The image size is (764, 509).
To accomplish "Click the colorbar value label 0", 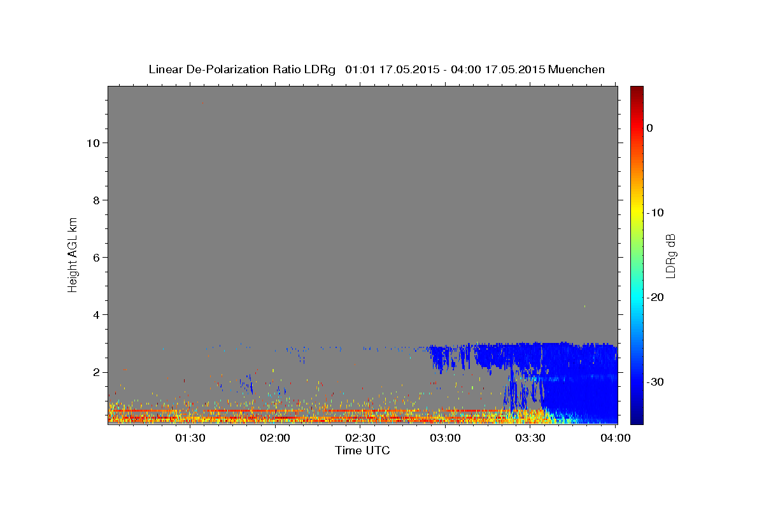I will 649,128.
